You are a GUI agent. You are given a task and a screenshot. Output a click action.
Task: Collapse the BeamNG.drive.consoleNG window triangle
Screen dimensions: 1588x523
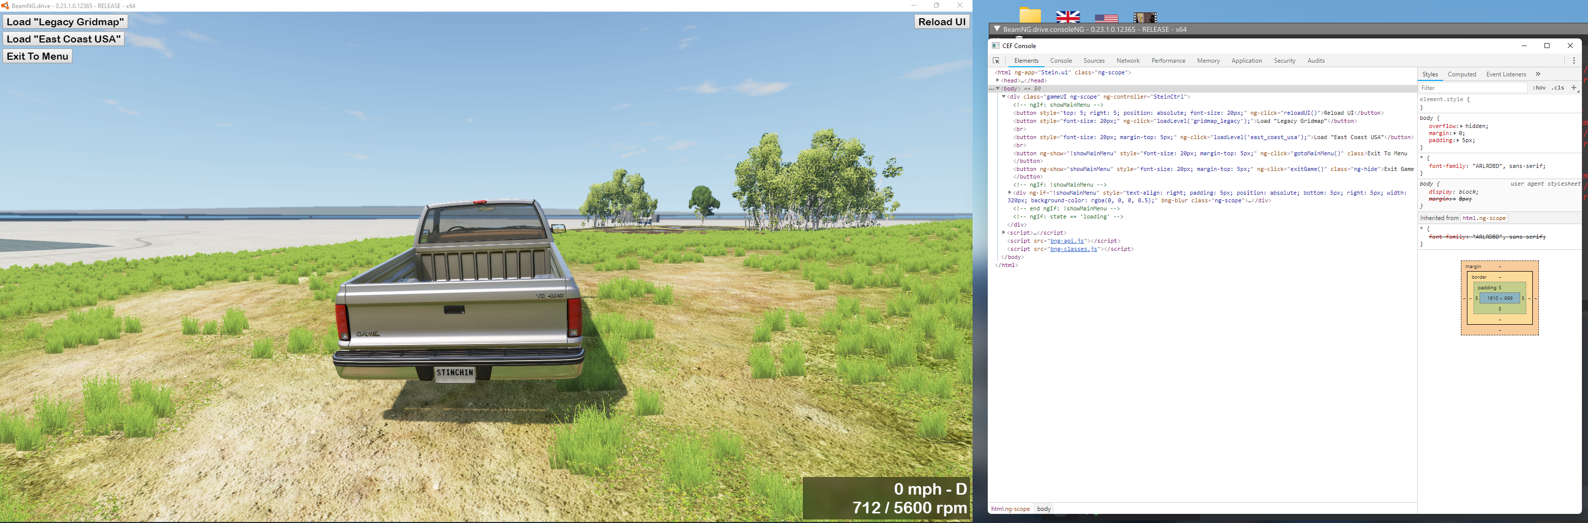pyautogui.click(x=997, y=29)
